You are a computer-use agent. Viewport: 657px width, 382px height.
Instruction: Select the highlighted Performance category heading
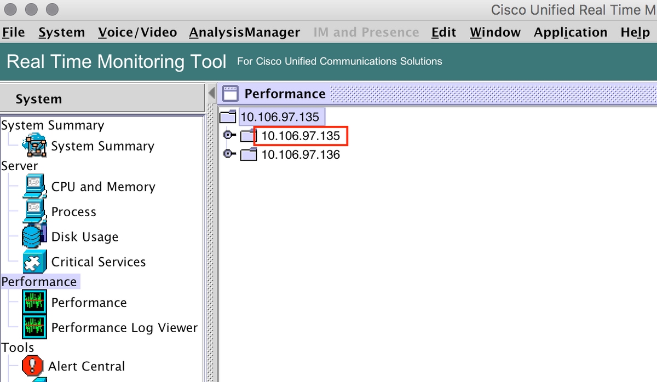coord(40,282)
